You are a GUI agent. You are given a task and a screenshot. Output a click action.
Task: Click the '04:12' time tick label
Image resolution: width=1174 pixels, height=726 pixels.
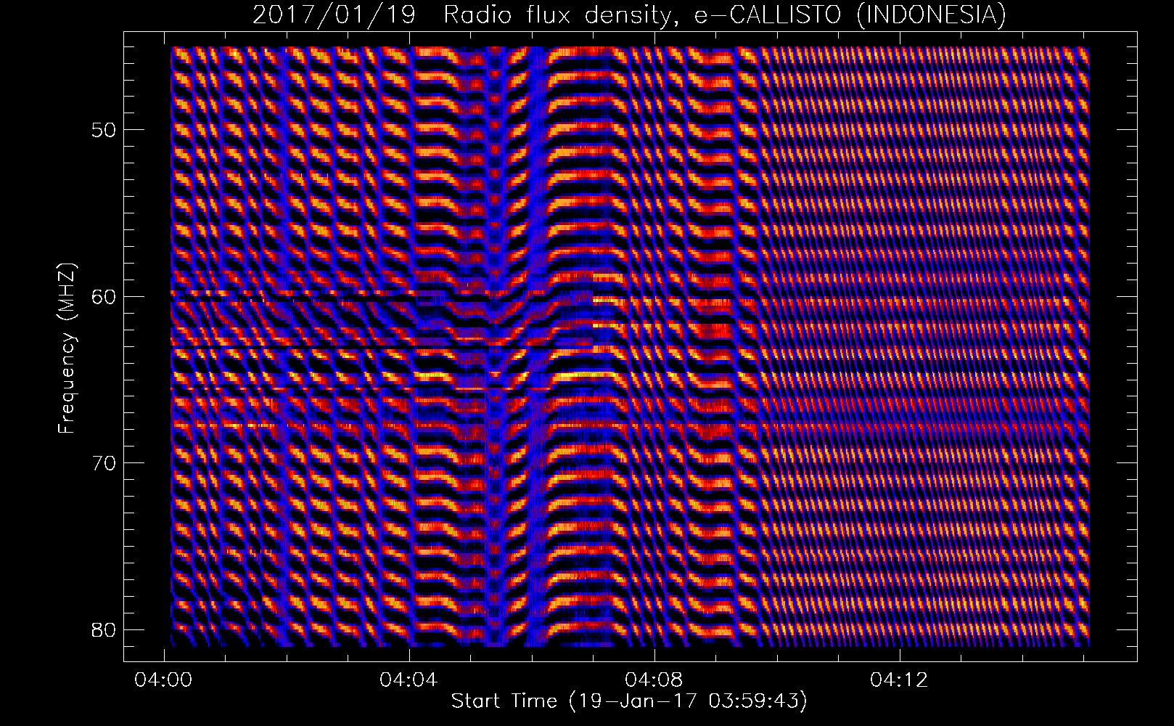point(900,680)
